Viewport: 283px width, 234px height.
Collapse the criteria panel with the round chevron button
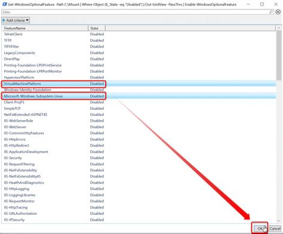(278, 12)
